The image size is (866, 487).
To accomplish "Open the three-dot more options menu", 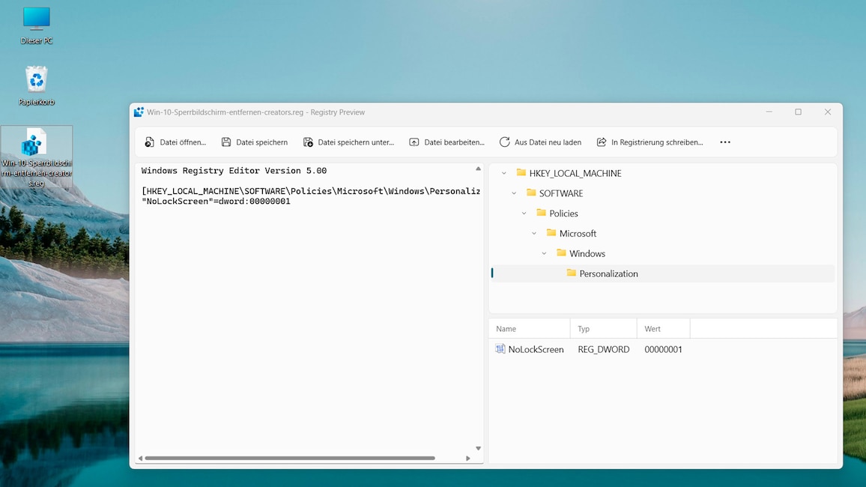I will pyautogui.click(x=725, y=142).
